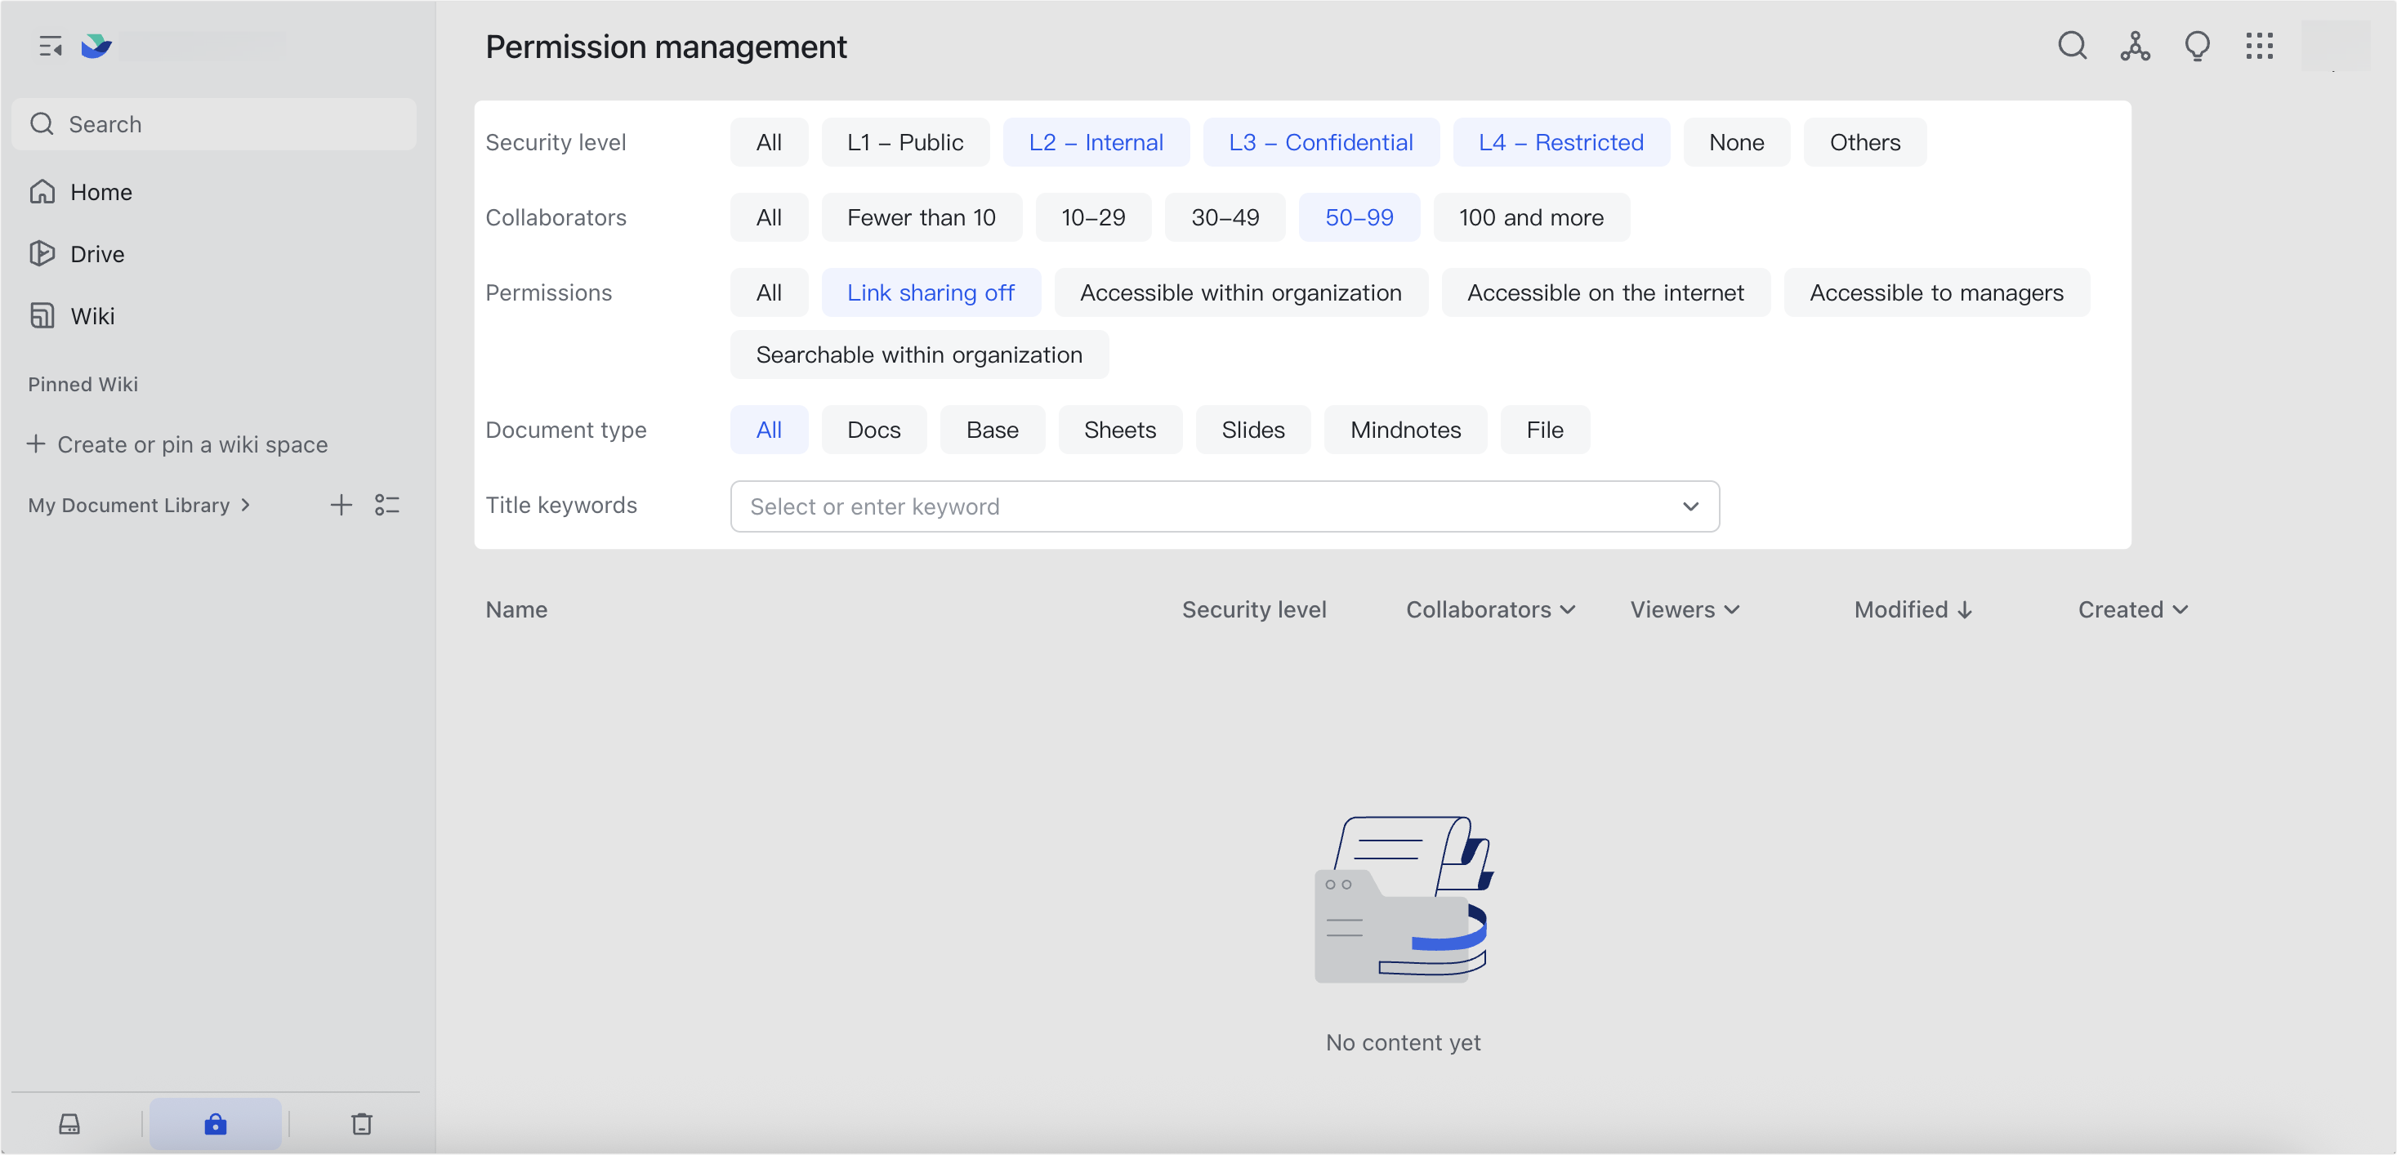Click the Title keywords input
This screenshot has width=2397, height=1155.
pyautogui.click(x=1225, y=506)
